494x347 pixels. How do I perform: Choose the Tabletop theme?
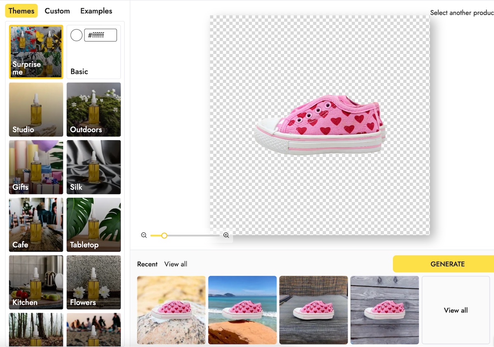point(94,225)
